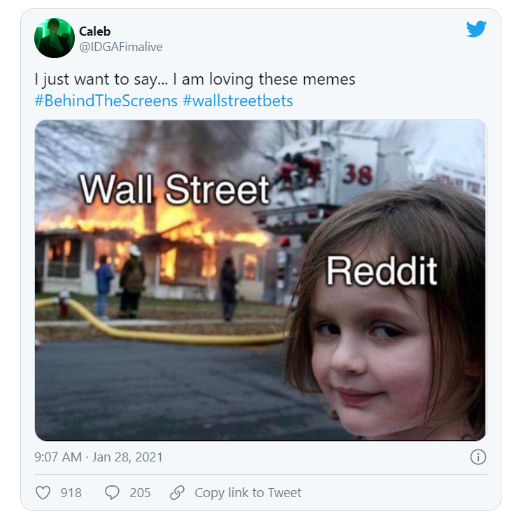
Task: Like the tweet with heart icon
Action: tap(43, 492)
